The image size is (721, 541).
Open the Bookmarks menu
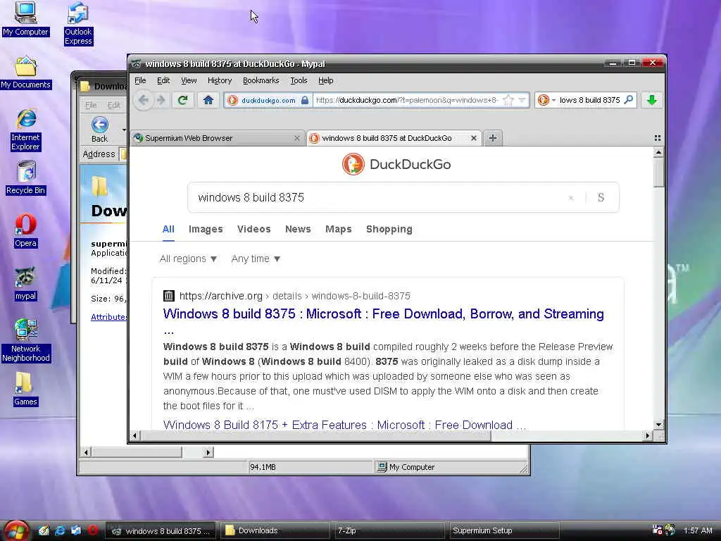pyautogui.click(x=261, y=80)
